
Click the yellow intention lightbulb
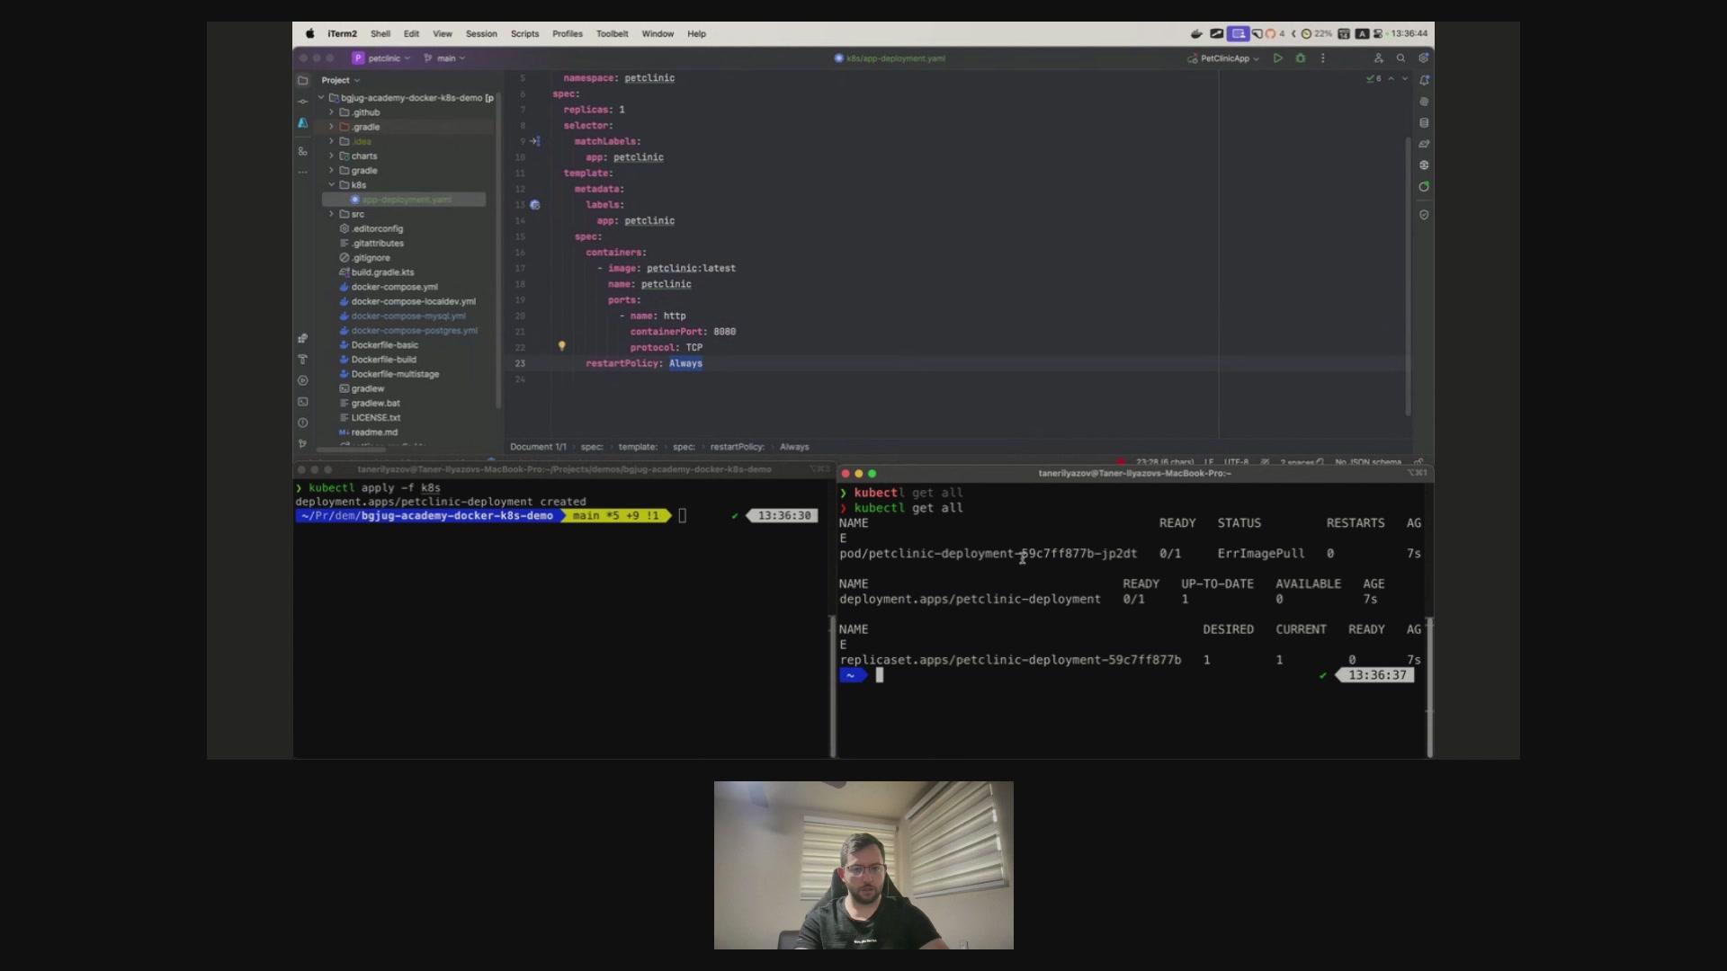pyautogui.click(x=562, y=346)
